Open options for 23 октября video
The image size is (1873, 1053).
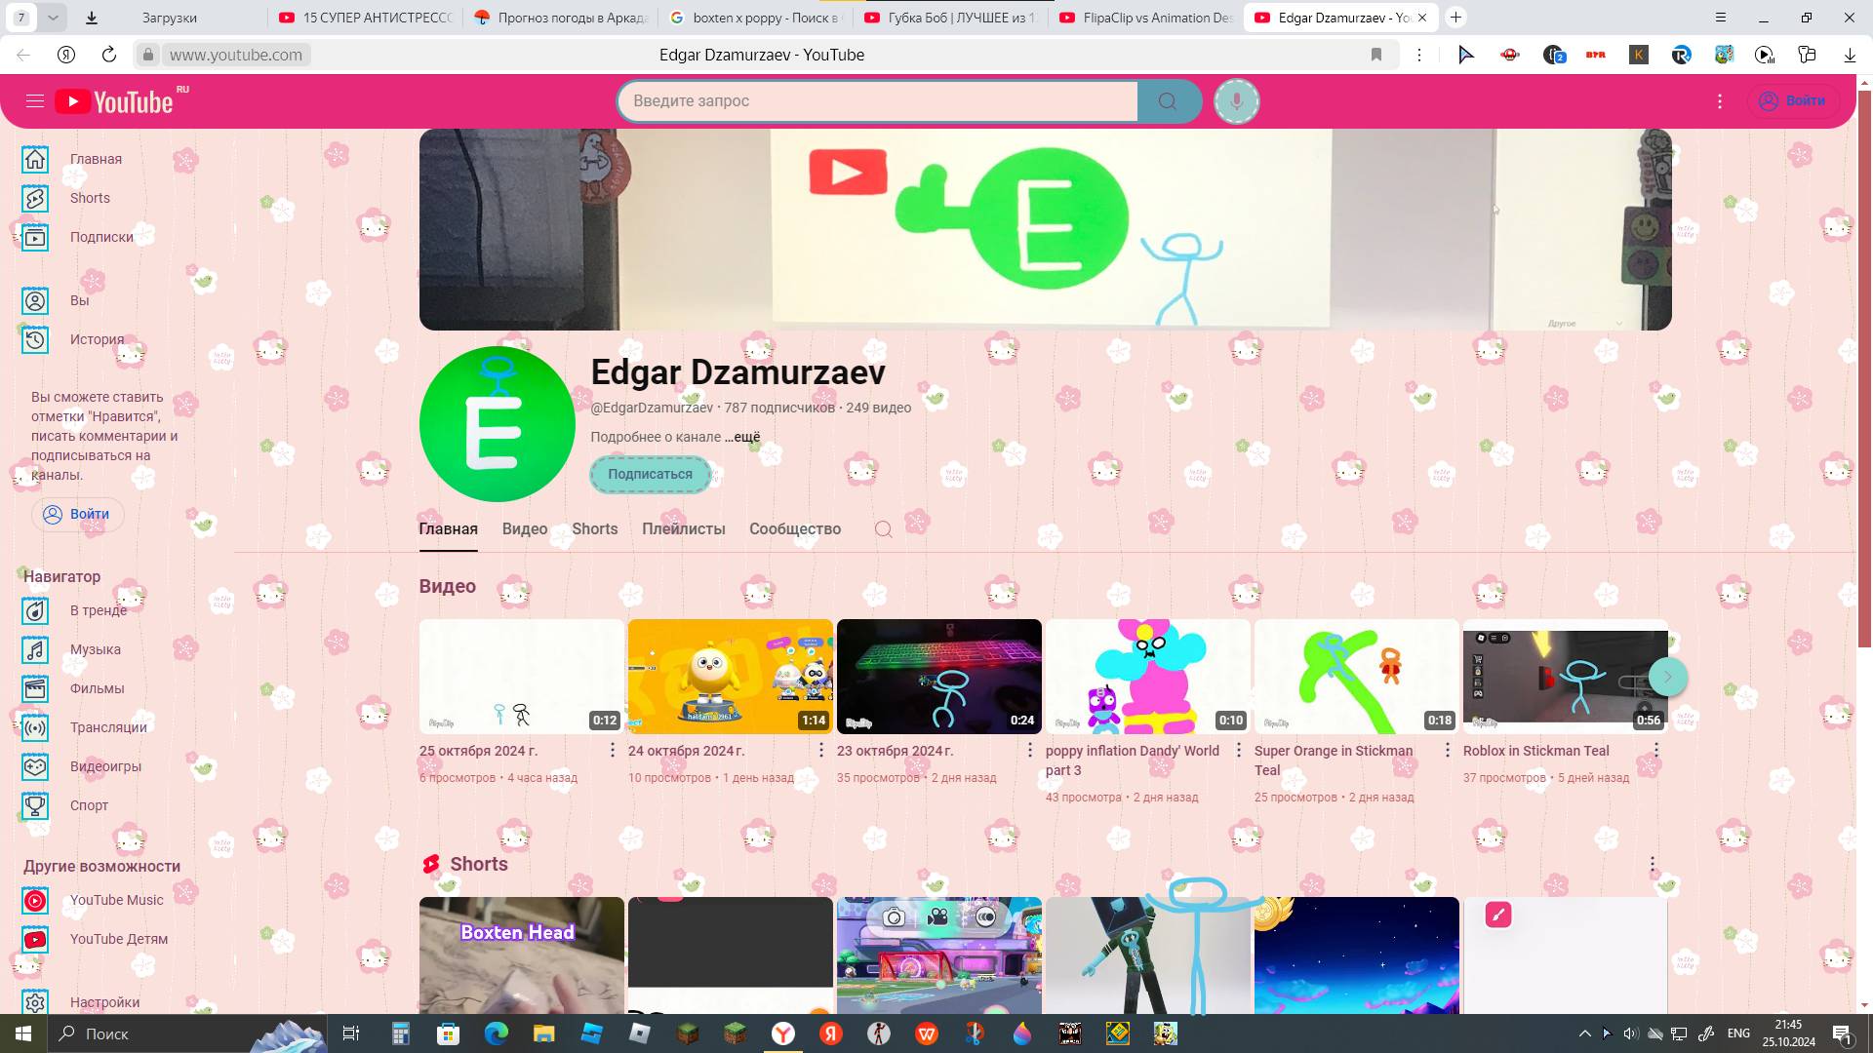click(1030, 750)
